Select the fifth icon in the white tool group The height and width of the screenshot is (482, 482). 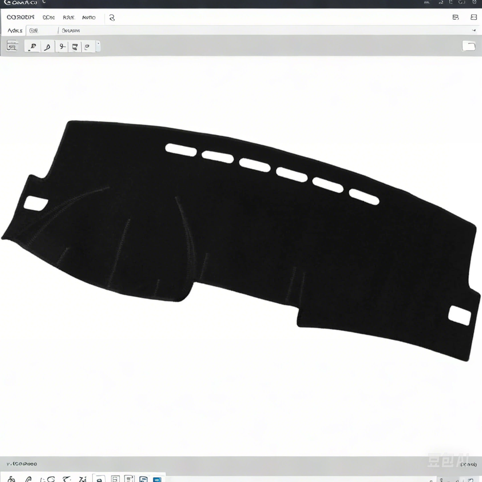tap(88, 46)
